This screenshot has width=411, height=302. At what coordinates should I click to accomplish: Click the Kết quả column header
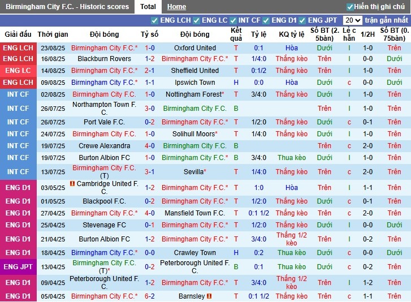[x=236, y=34]
